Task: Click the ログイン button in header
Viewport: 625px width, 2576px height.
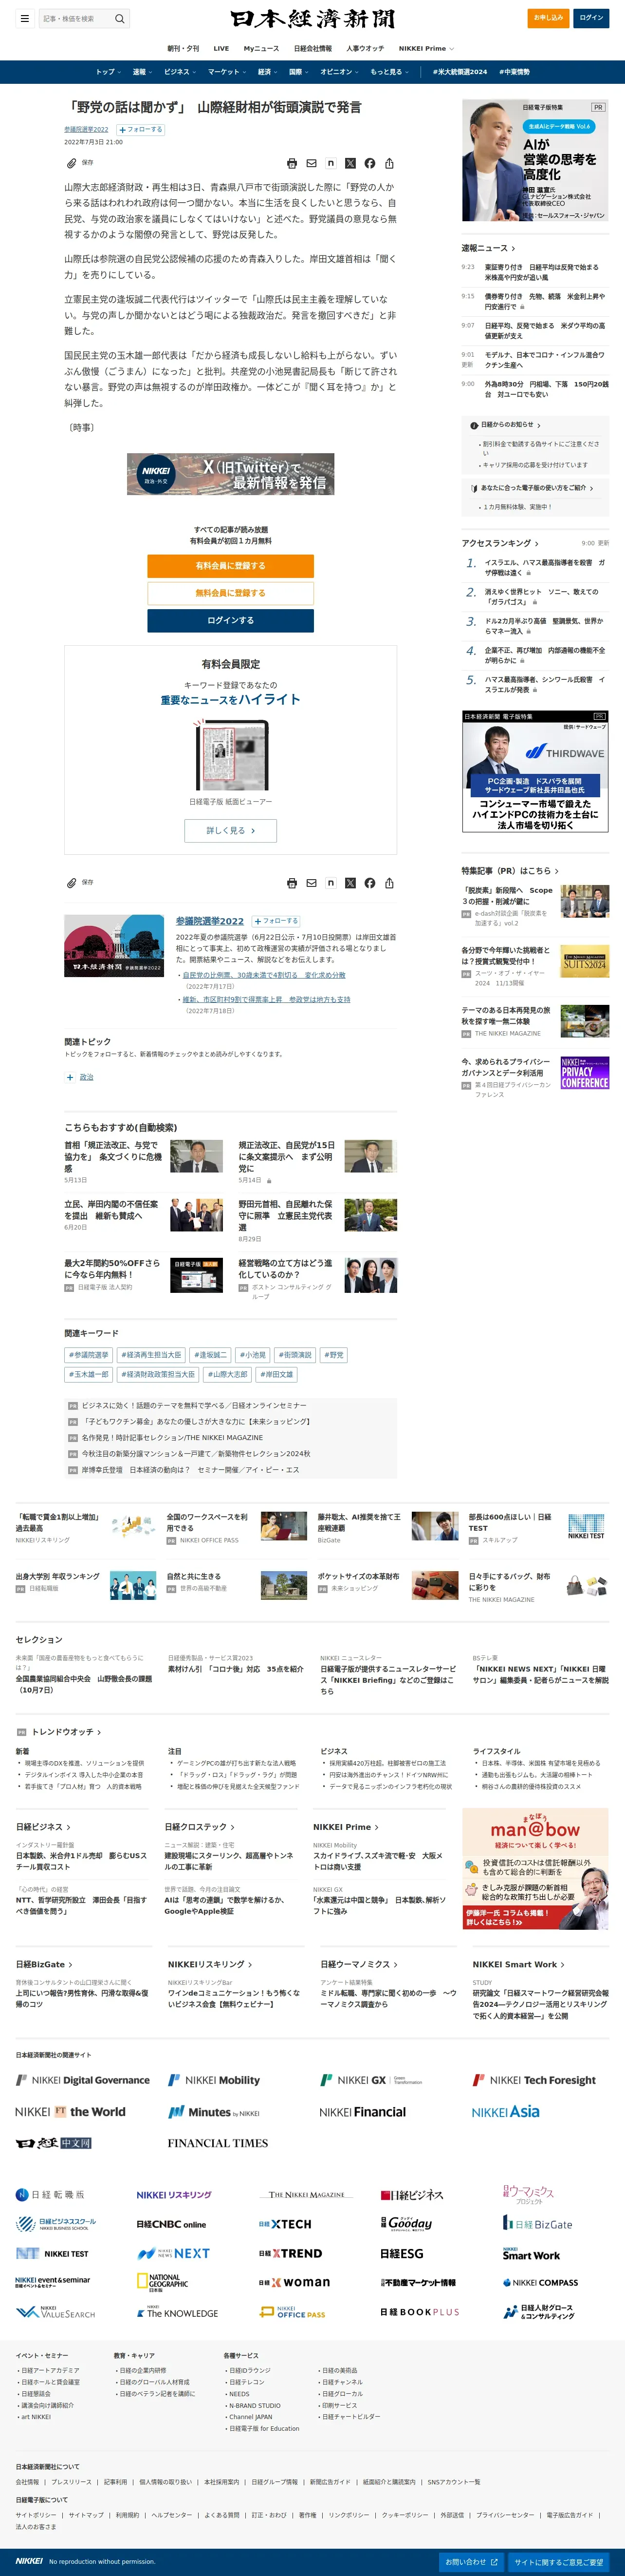Action: coord(592,18)
